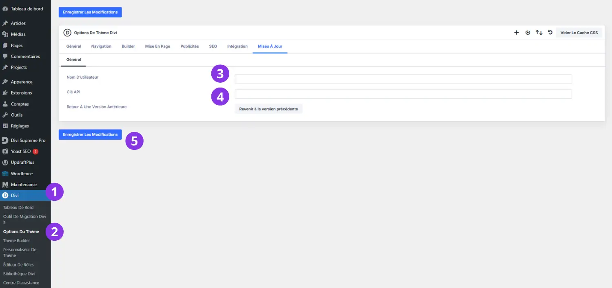Open import/export arrows icon
This screenshot has width=612, height=288.
click(x=539, y=33)
